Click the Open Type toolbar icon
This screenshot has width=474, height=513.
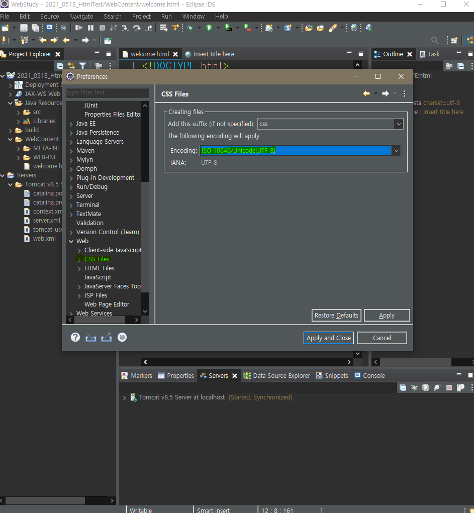coord(309,28)
